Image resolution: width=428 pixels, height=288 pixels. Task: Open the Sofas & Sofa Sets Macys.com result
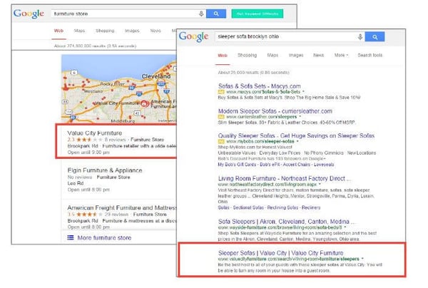point(260,86)
